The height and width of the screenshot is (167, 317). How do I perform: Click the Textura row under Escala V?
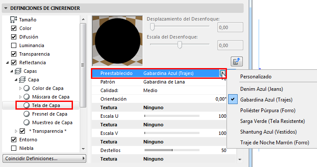click(x=159, y=142)
